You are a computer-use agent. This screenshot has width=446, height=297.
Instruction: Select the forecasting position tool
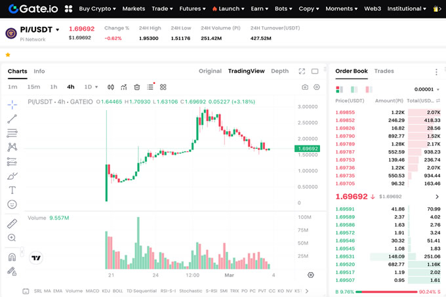(x=12, y=161)
